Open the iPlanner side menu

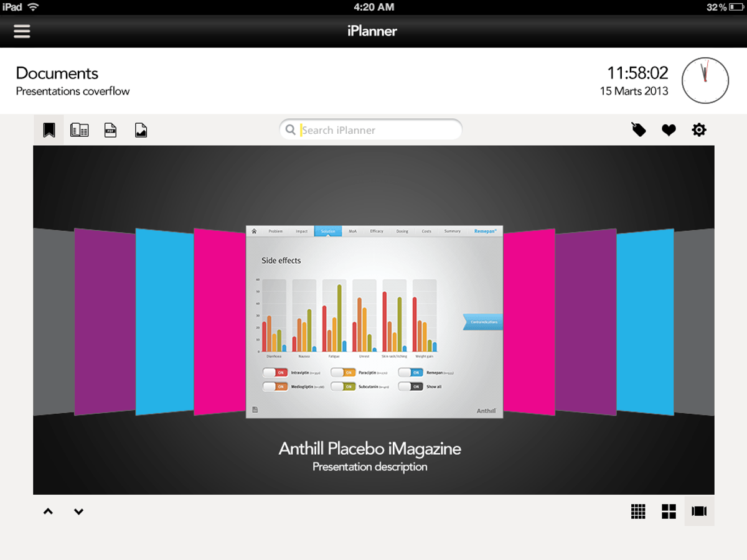[22, 30]
